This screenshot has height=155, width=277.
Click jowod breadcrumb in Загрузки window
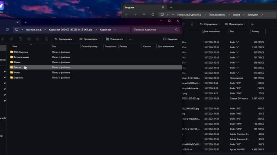pyautogui.click(x=236, y=15)
